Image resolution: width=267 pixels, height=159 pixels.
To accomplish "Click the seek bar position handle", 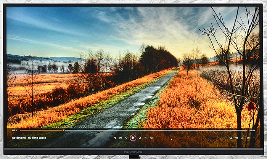I will click(x=63, y=130).
